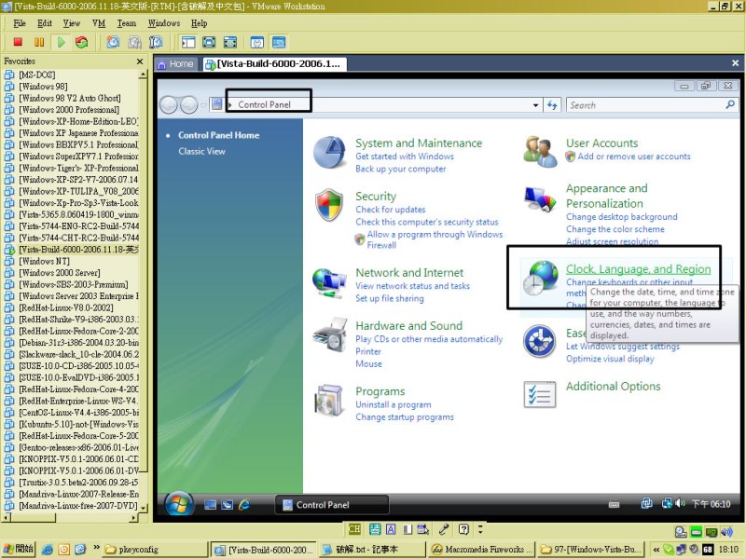Open the Team menu

(x=127, y=23)
